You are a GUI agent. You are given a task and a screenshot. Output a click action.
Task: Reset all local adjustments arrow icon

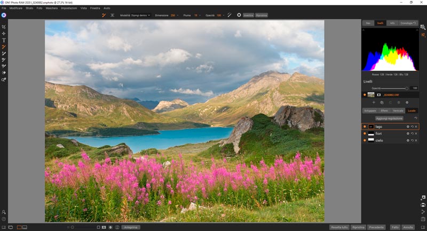click(416, 118)
